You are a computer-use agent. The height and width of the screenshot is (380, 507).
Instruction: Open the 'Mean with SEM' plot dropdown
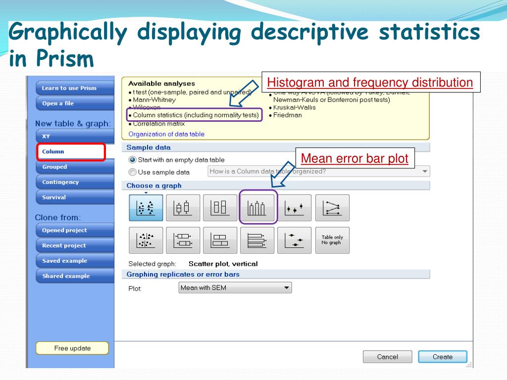[235, 287]
